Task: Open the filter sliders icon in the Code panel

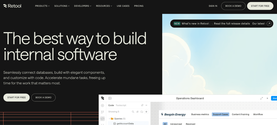Action: click(137, 112)
